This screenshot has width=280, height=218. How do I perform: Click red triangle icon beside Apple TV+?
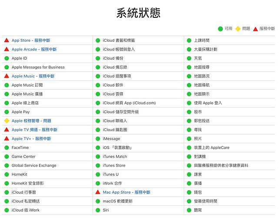7,139
